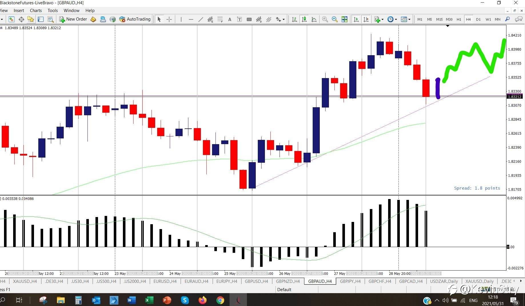Image resolution: width=525 pixels, height=306 pixels.
Task: Select the Fibonacci retracement tool
Action: pos(220,19)
